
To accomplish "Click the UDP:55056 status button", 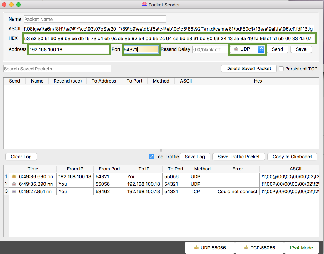I will (x=210, y=248).
